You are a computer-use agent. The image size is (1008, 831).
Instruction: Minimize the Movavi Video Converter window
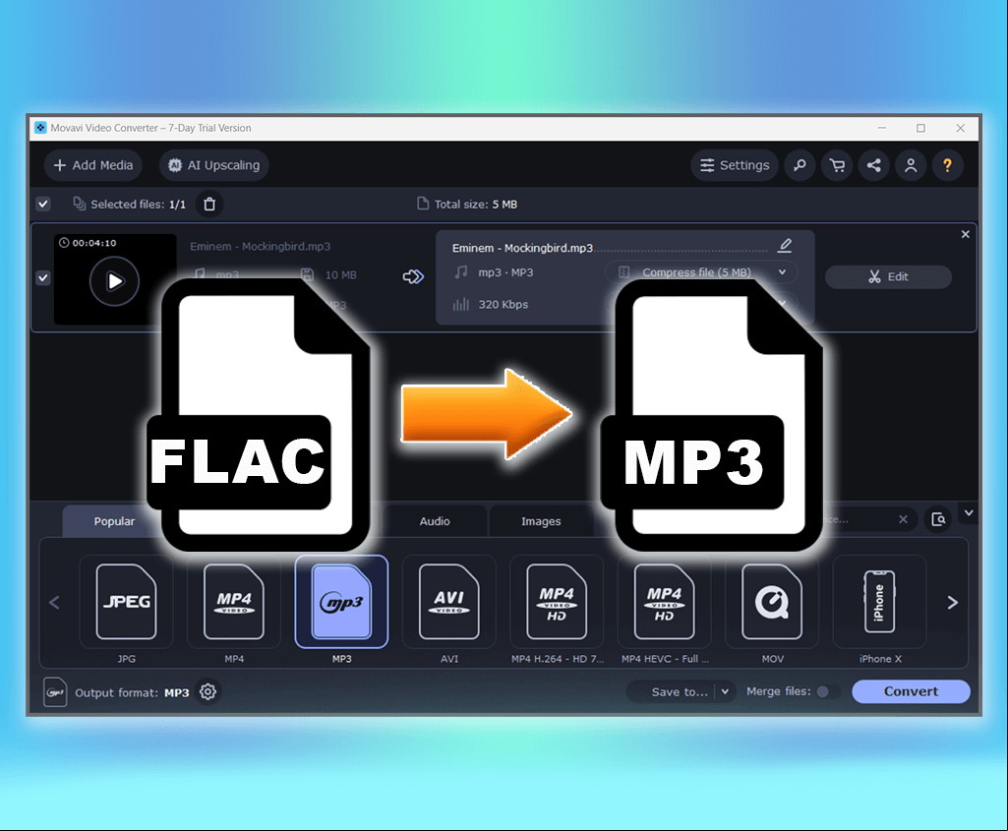click(x=882, y=129)
